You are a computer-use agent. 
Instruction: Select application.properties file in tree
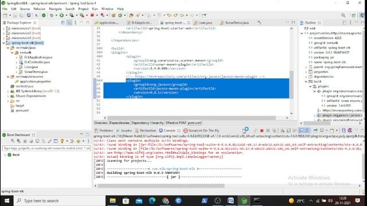[36, 81]
